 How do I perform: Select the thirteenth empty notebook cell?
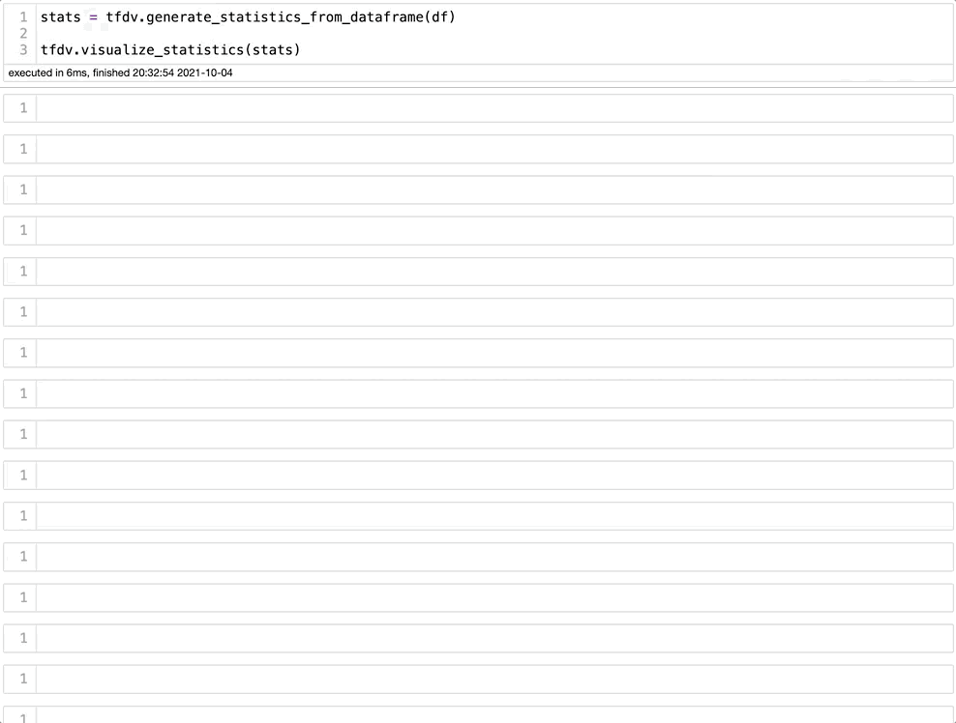coord(493,597)
